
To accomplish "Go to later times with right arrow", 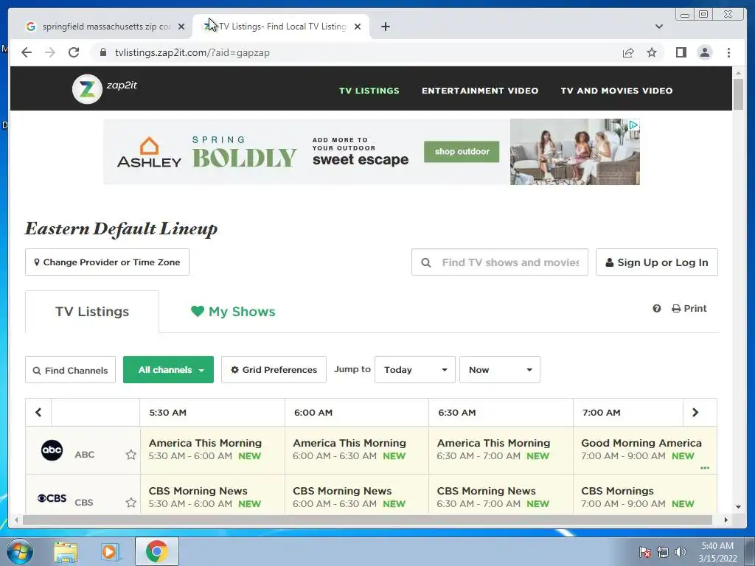I will (695, 413).
